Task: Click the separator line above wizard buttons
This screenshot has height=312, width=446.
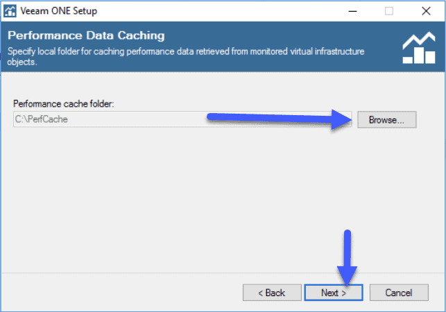Action: [223, 273]
